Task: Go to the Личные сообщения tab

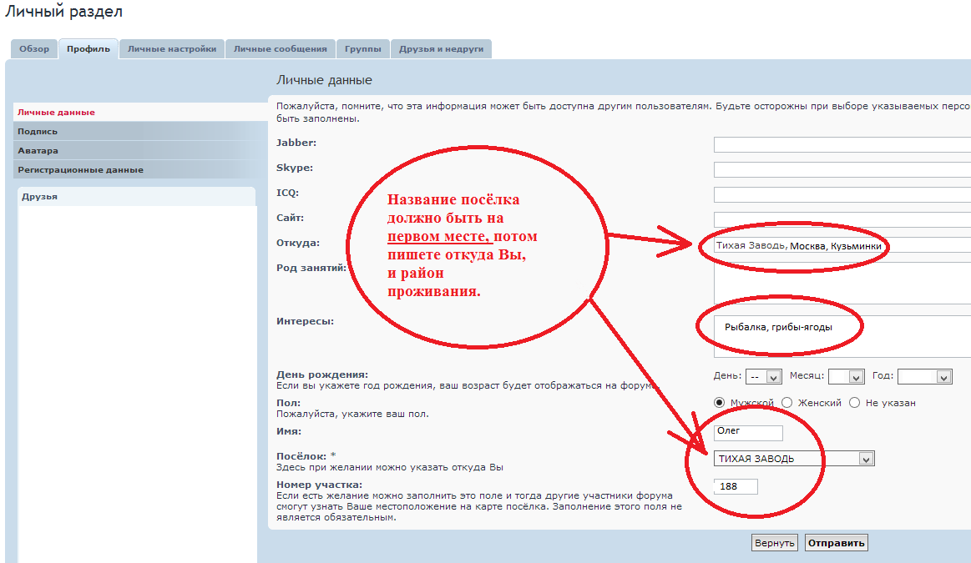Action: (280, 49)
